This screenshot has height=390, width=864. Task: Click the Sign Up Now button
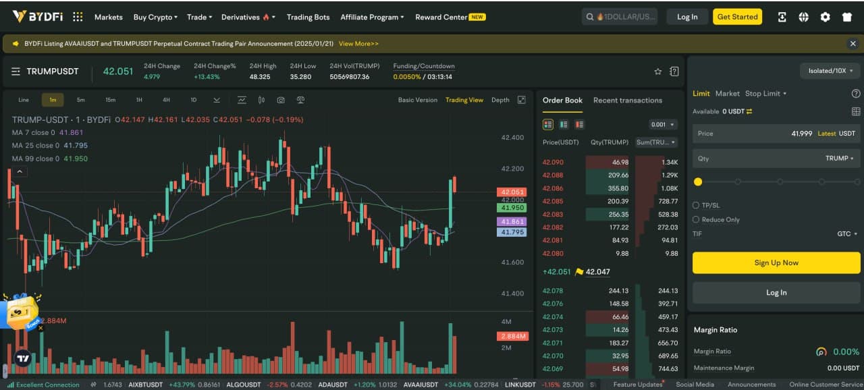776,262
